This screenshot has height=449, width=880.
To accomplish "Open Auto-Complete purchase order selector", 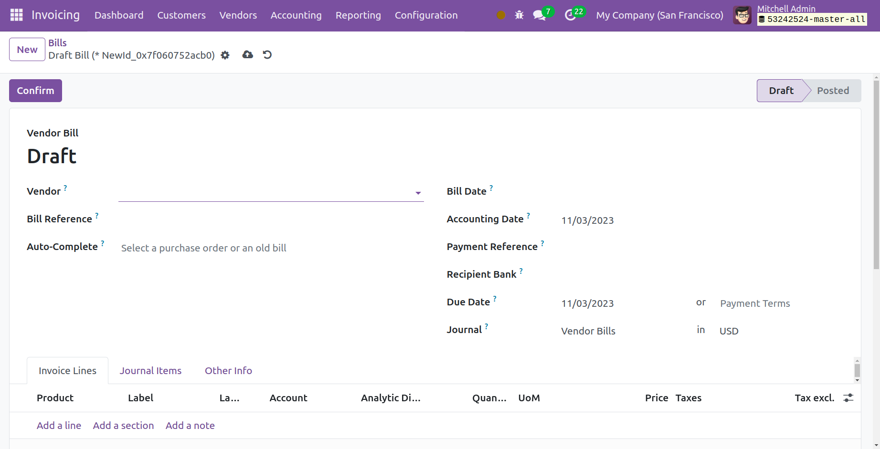I will click(x=271, y=248).
